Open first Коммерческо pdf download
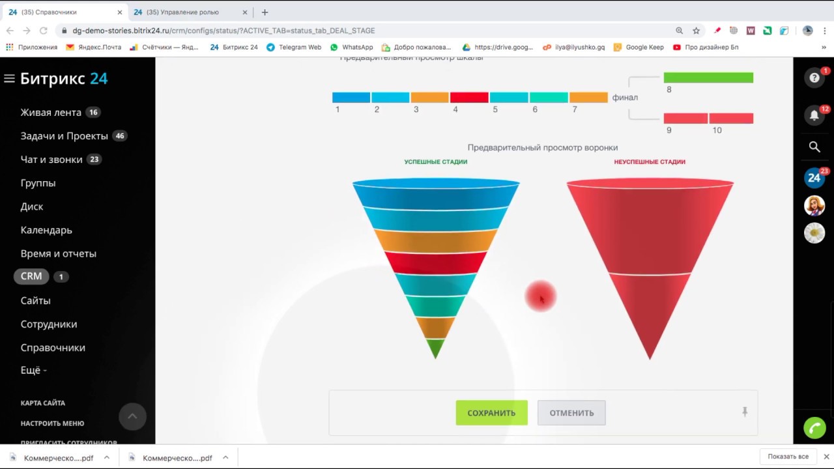Image resolution: width=834 pixels, height=469 pixels. pos(58,458)
